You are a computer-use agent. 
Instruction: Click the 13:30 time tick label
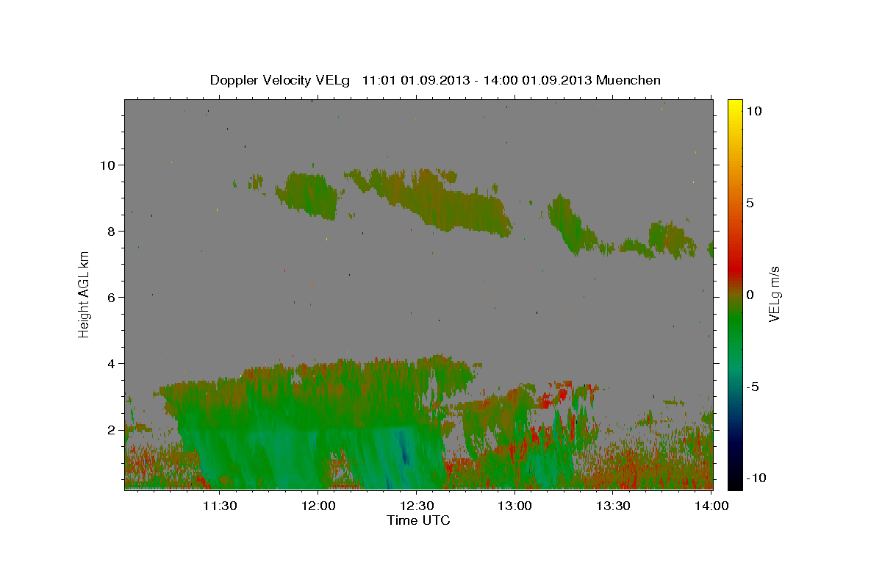[613, 505]
